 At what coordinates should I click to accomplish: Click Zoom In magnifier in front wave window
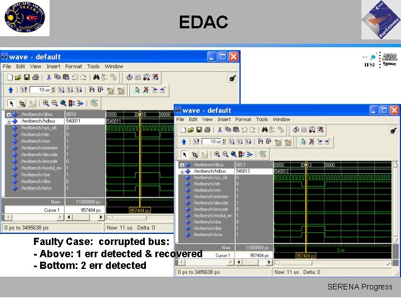217,154
